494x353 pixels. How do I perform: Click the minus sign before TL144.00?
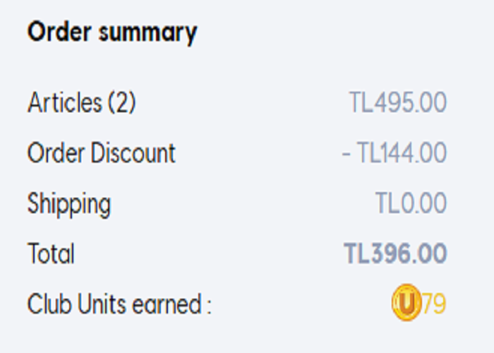[x=346, y=154]
